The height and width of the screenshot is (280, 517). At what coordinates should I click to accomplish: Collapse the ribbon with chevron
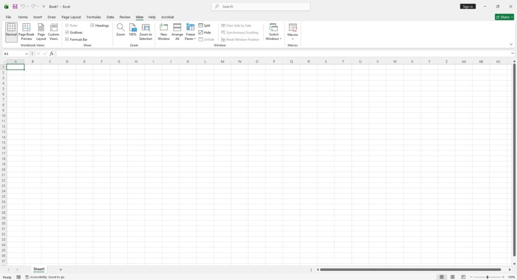pyautogui.click(x=511, y=44)
